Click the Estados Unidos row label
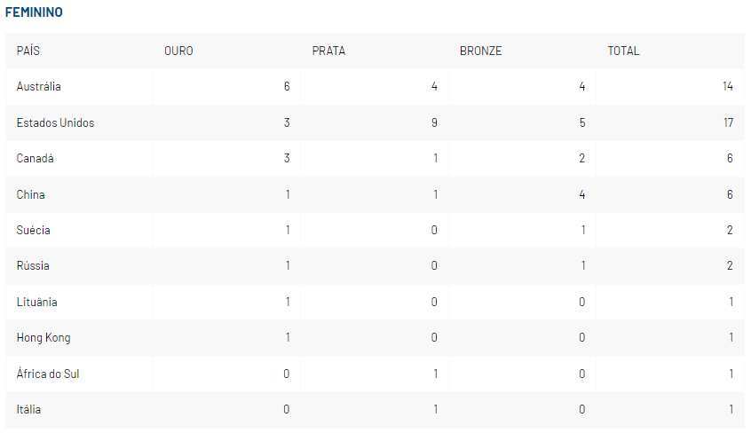The height and width of the screenshot is (433, 751). pyautogui.click(x=55, y=122)
